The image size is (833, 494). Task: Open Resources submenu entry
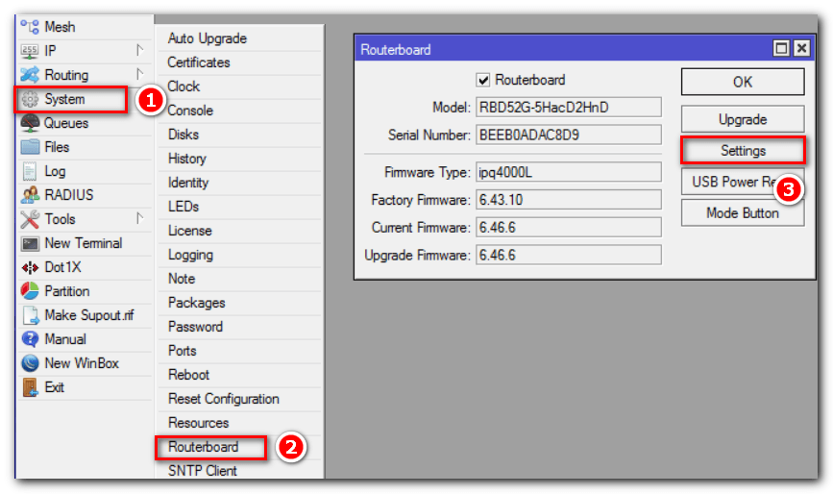(240, 423)
